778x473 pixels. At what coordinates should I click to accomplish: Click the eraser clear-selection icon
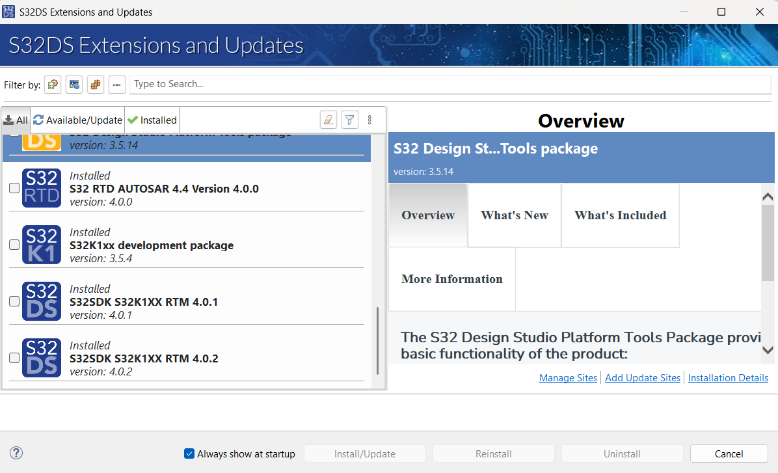tap(329, 120)
